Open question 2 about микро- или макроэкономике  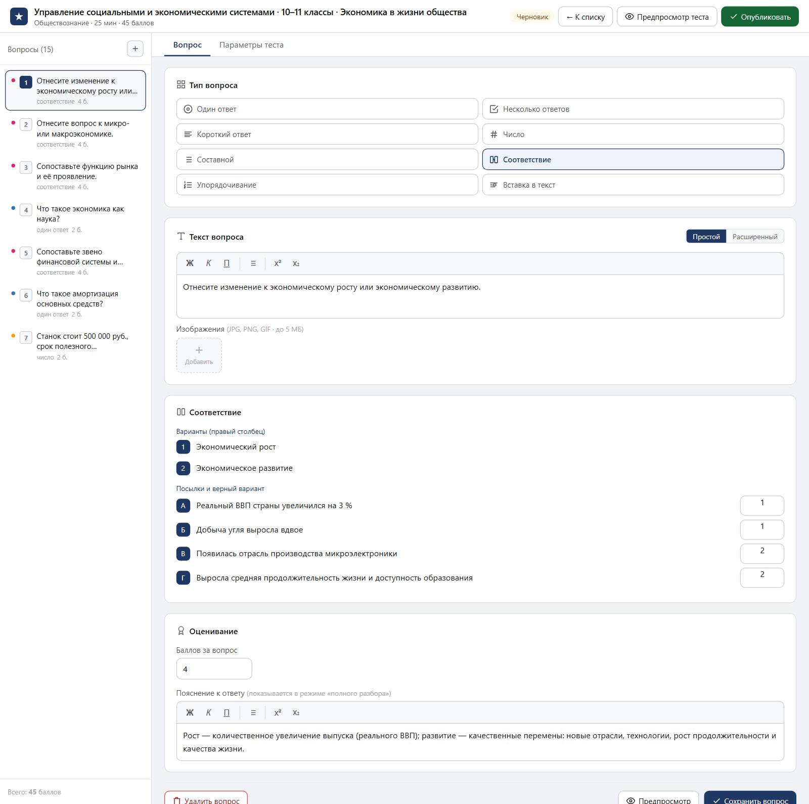tap(75, 133)
